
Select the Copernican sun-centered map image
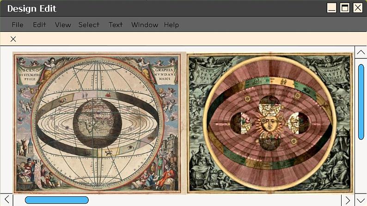[269, 123]
